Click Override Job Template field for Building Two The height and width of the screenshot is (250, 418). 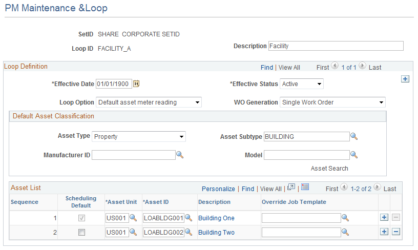(301, 233)
